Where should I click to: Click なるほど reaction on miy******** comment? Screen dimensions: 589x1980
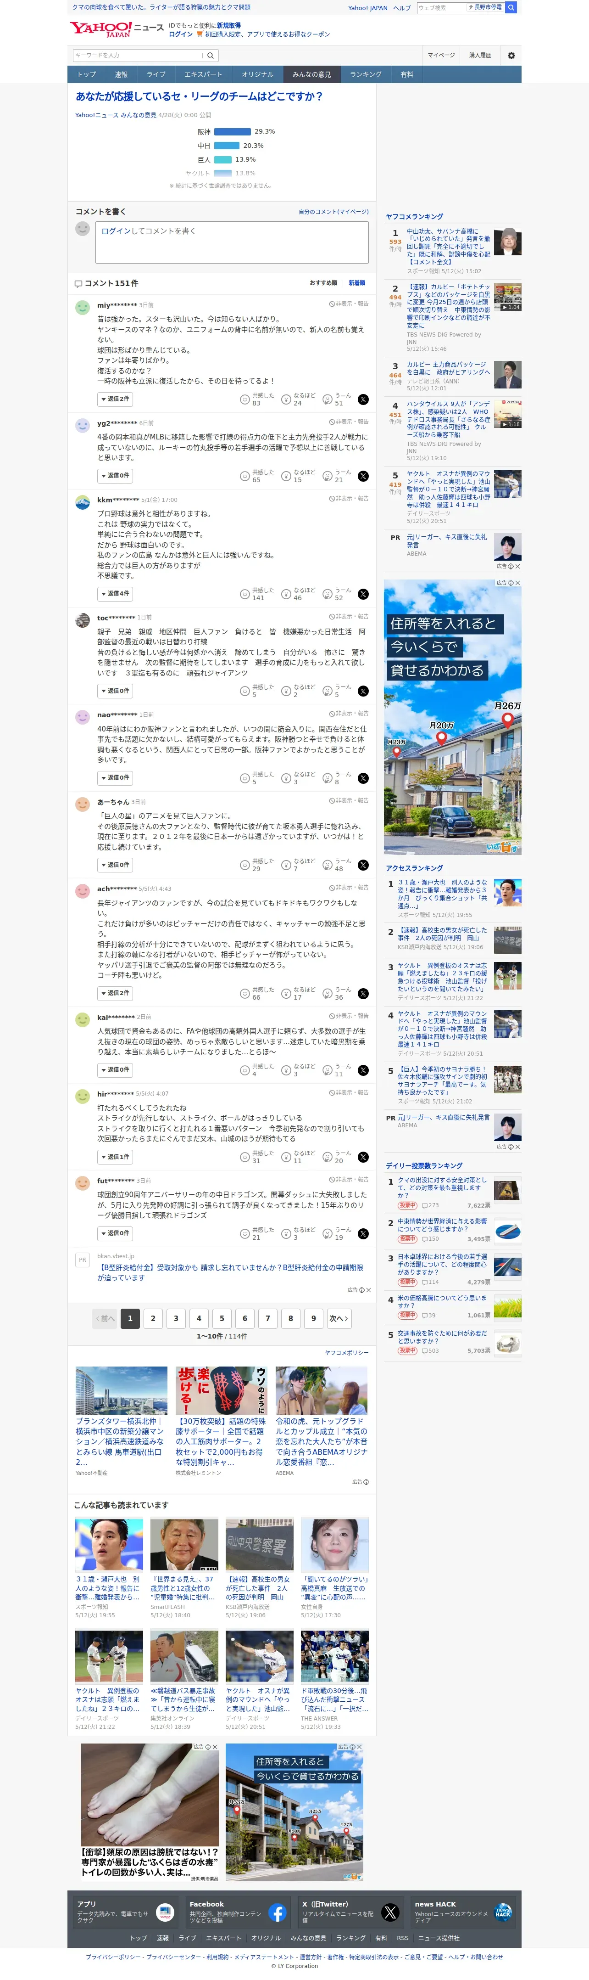coord(298,399)
